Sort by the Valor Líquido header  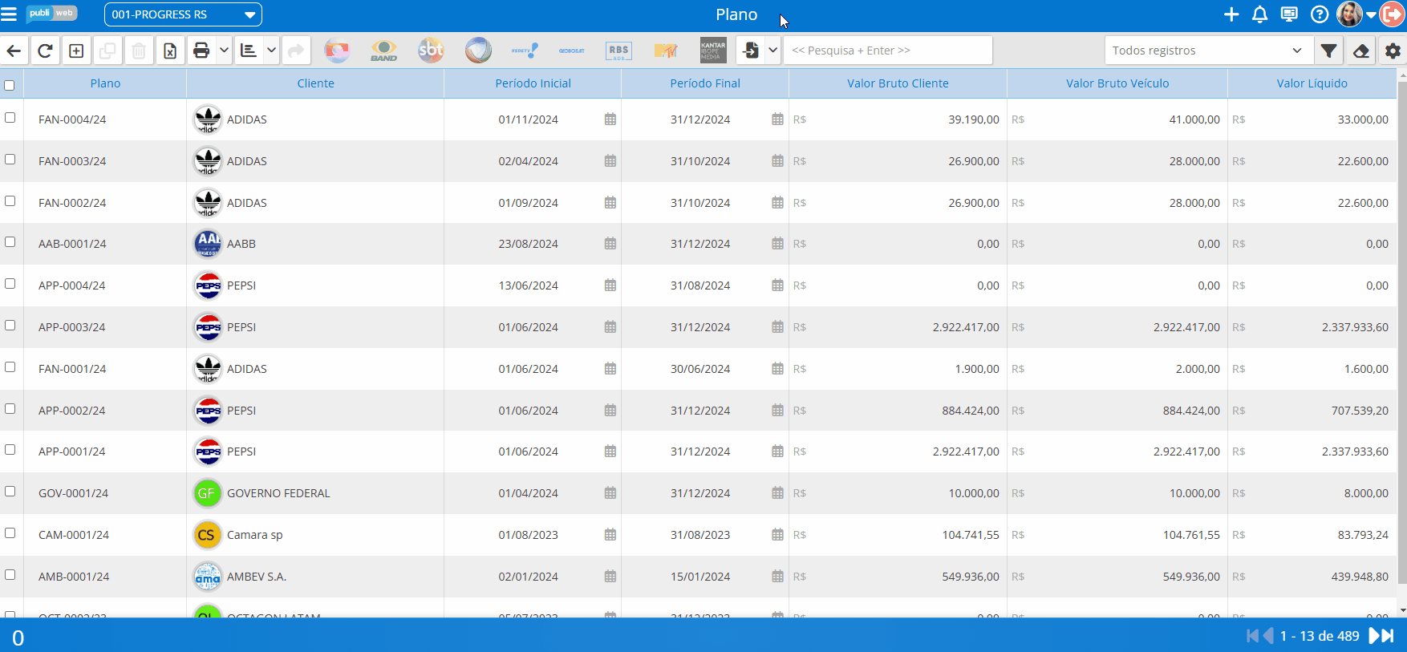[x=1312, y=83]
